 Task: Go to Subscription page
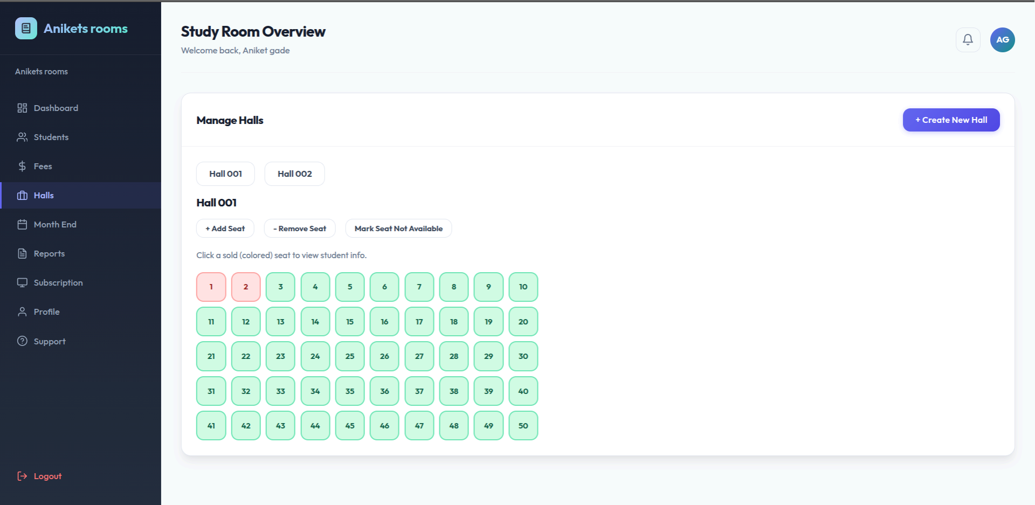tap(80, 282)
